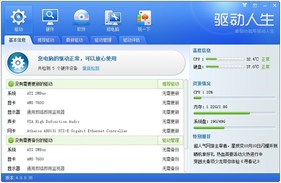Click the 重新检测 link

tap(91, 68)
